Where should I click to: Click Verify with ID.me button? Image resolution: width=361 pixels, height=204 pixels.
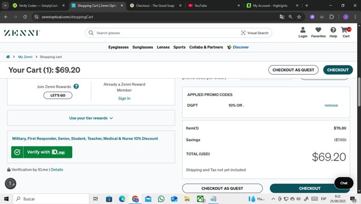click(x=42, y=152)
